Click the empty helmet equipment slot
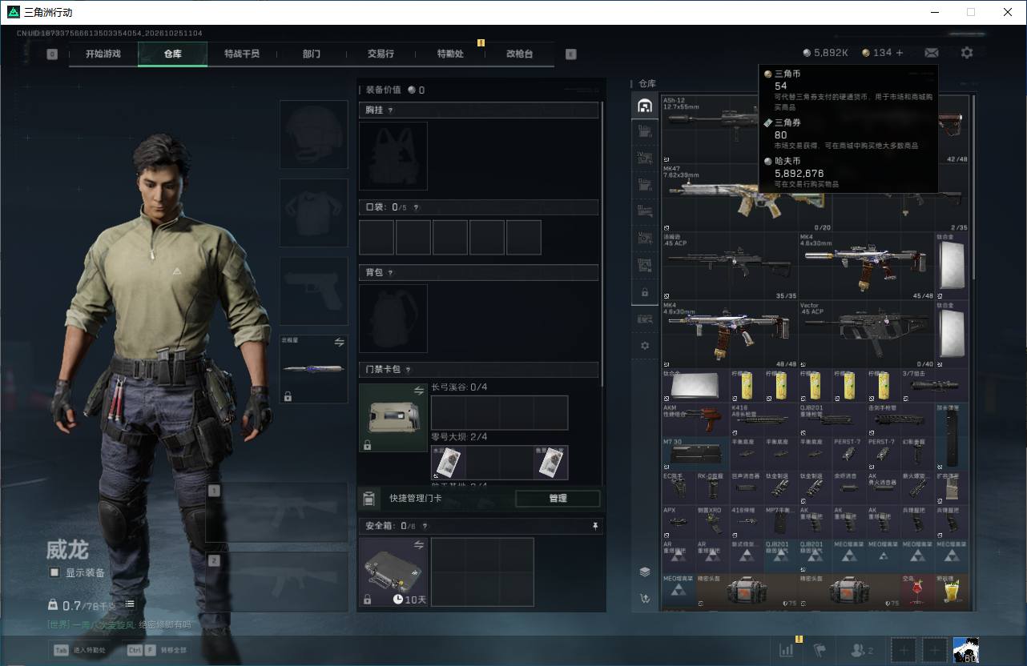The width and height of the screenshot is (1027, 666). pos(313,134)
